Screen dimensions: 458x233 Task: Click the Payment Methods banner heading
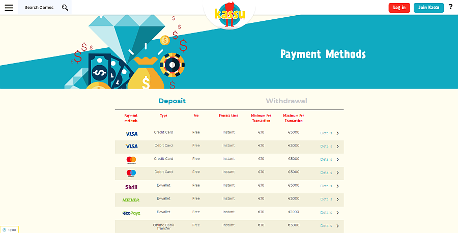(x=323, y=54)
